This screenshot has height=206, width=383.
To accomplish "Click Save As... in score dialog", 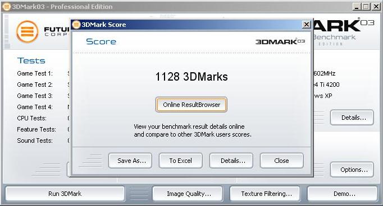I will tap(130, 161).
